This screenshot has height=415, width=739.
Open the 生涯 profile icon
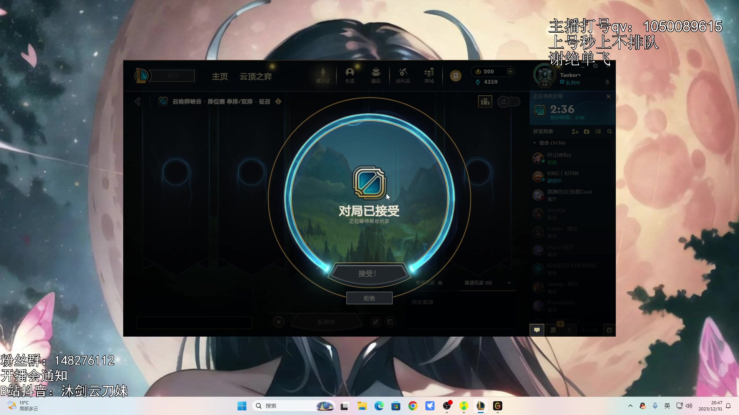(x=349, y=75)
